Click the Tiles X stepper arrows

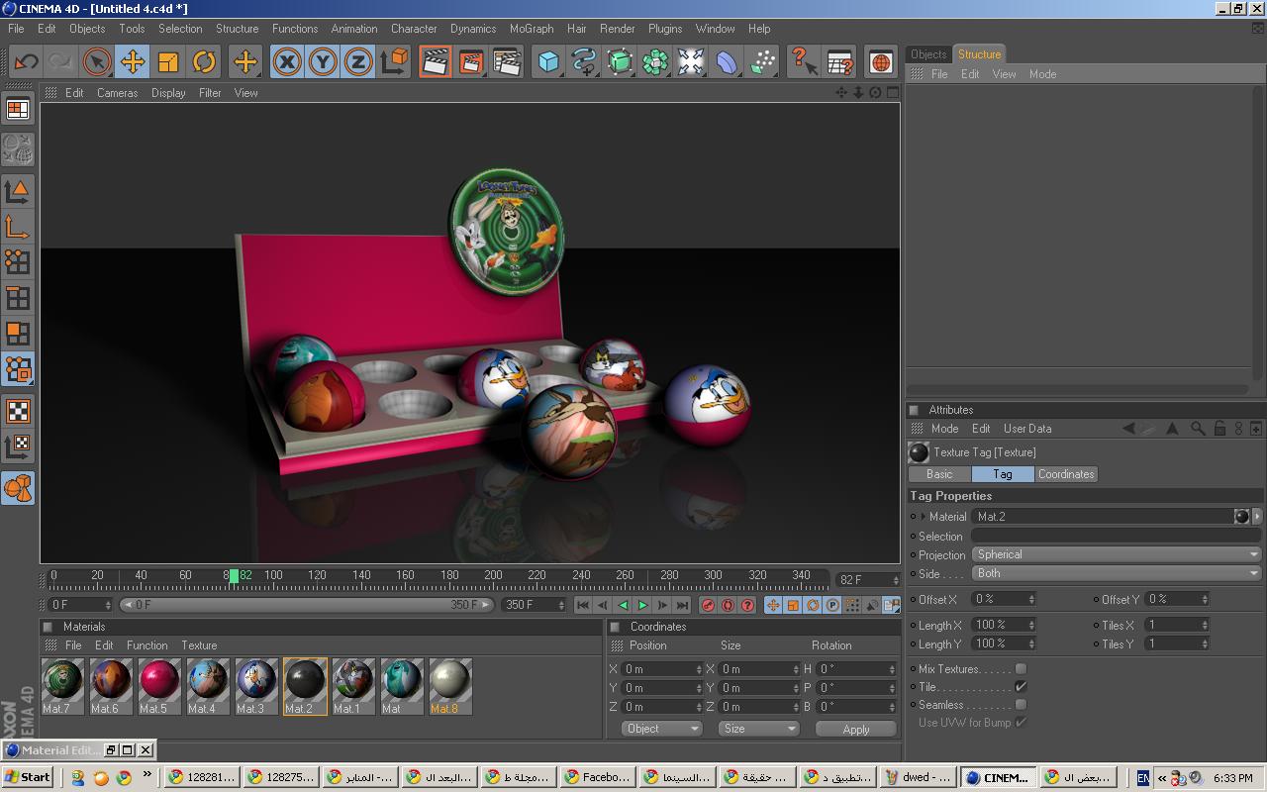pos(1205,625)
